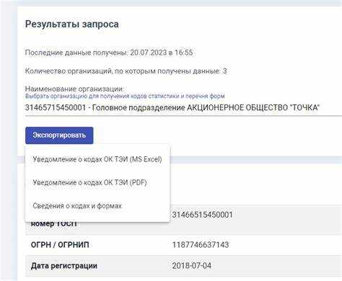Click the Результаты запроса heading
This screenshot has width=342, height=281.
[x=72, y=24]
